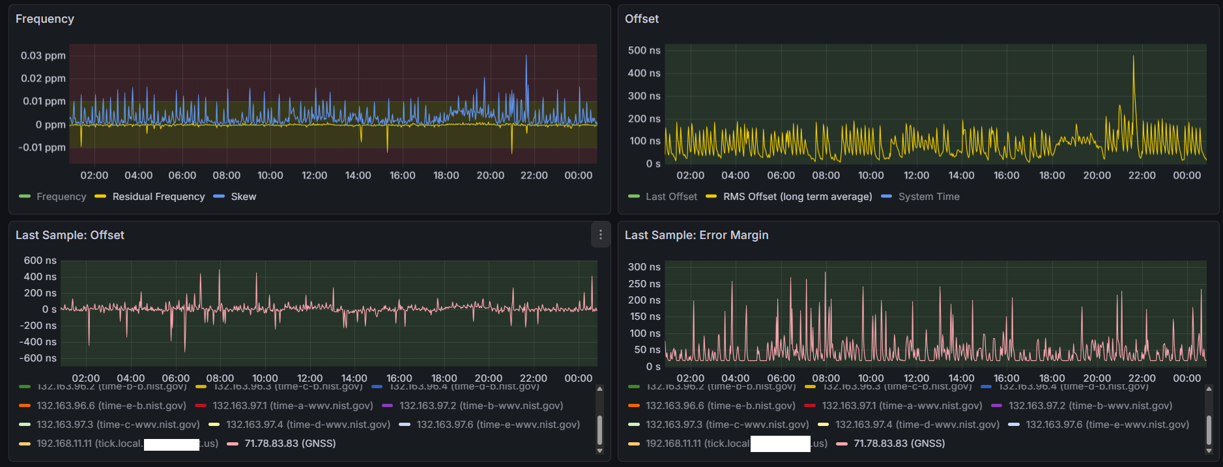
Task: Click scroll-up arrow of Error Margin legend scrollbar
Action: click(1209, 389)
